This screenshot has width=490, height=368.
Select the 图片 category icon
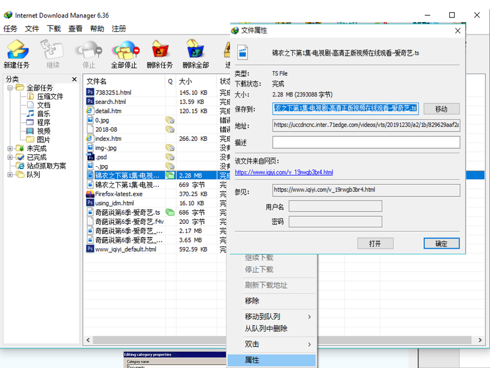coord(31,140)
